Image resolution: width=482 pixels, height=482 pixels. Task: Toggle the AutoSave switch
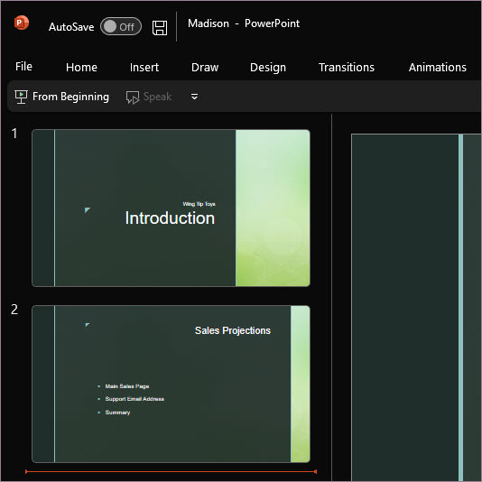121,26
